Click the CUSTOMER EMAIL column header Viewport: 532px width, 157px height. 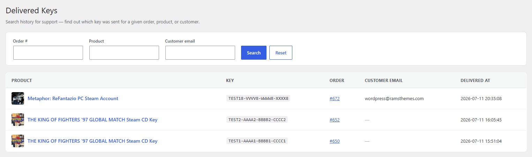pyautogui.click(x=384, y=80)
